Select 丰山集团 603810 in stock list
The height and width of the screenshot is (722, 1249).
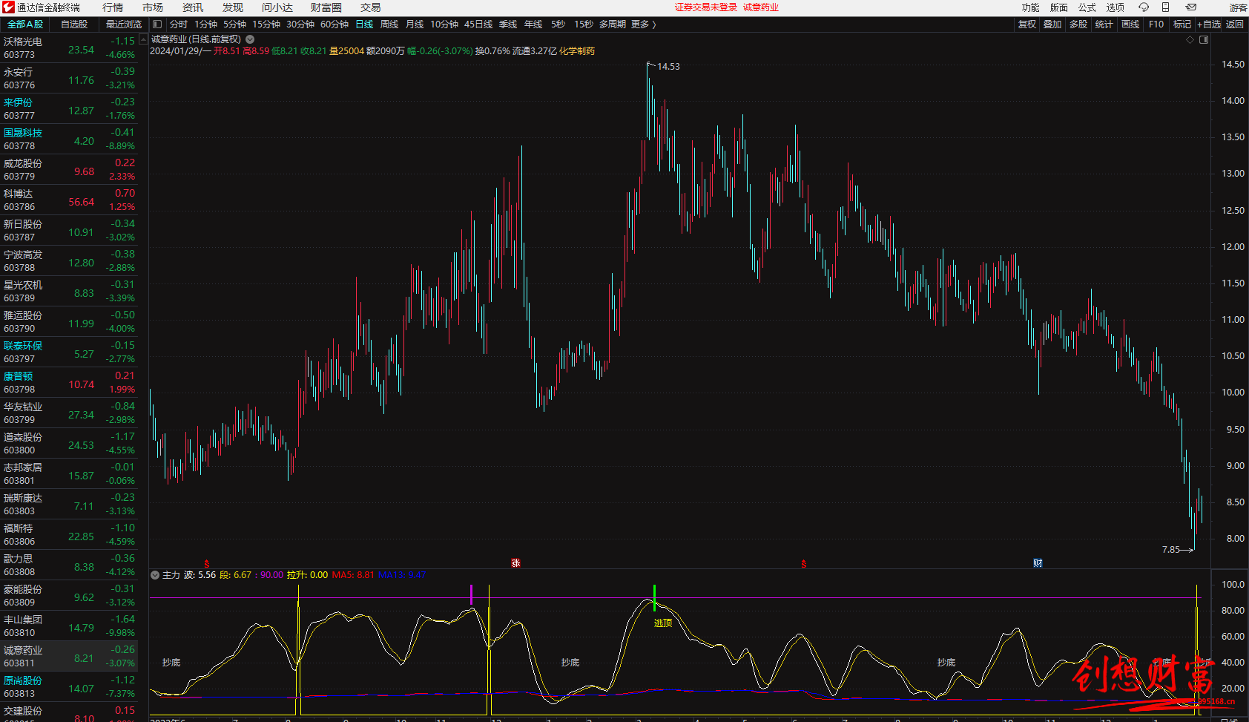[69, 626]
